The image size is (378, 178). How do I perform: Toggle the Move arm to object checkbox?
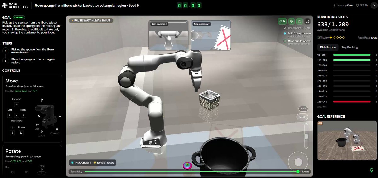[x=285, y=41]
